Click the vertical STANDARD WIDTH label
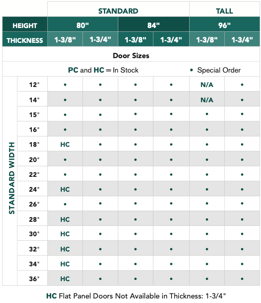 click(x=12, y=178)
